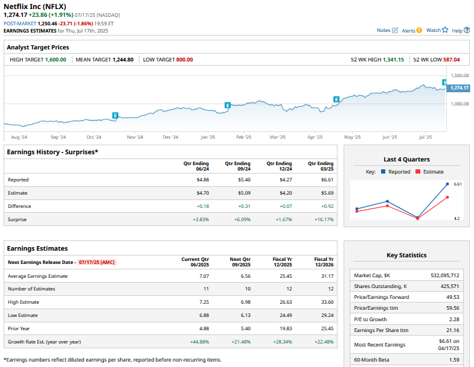Click the 07/17/25 [AMC] release date badge

coord(97,262)
